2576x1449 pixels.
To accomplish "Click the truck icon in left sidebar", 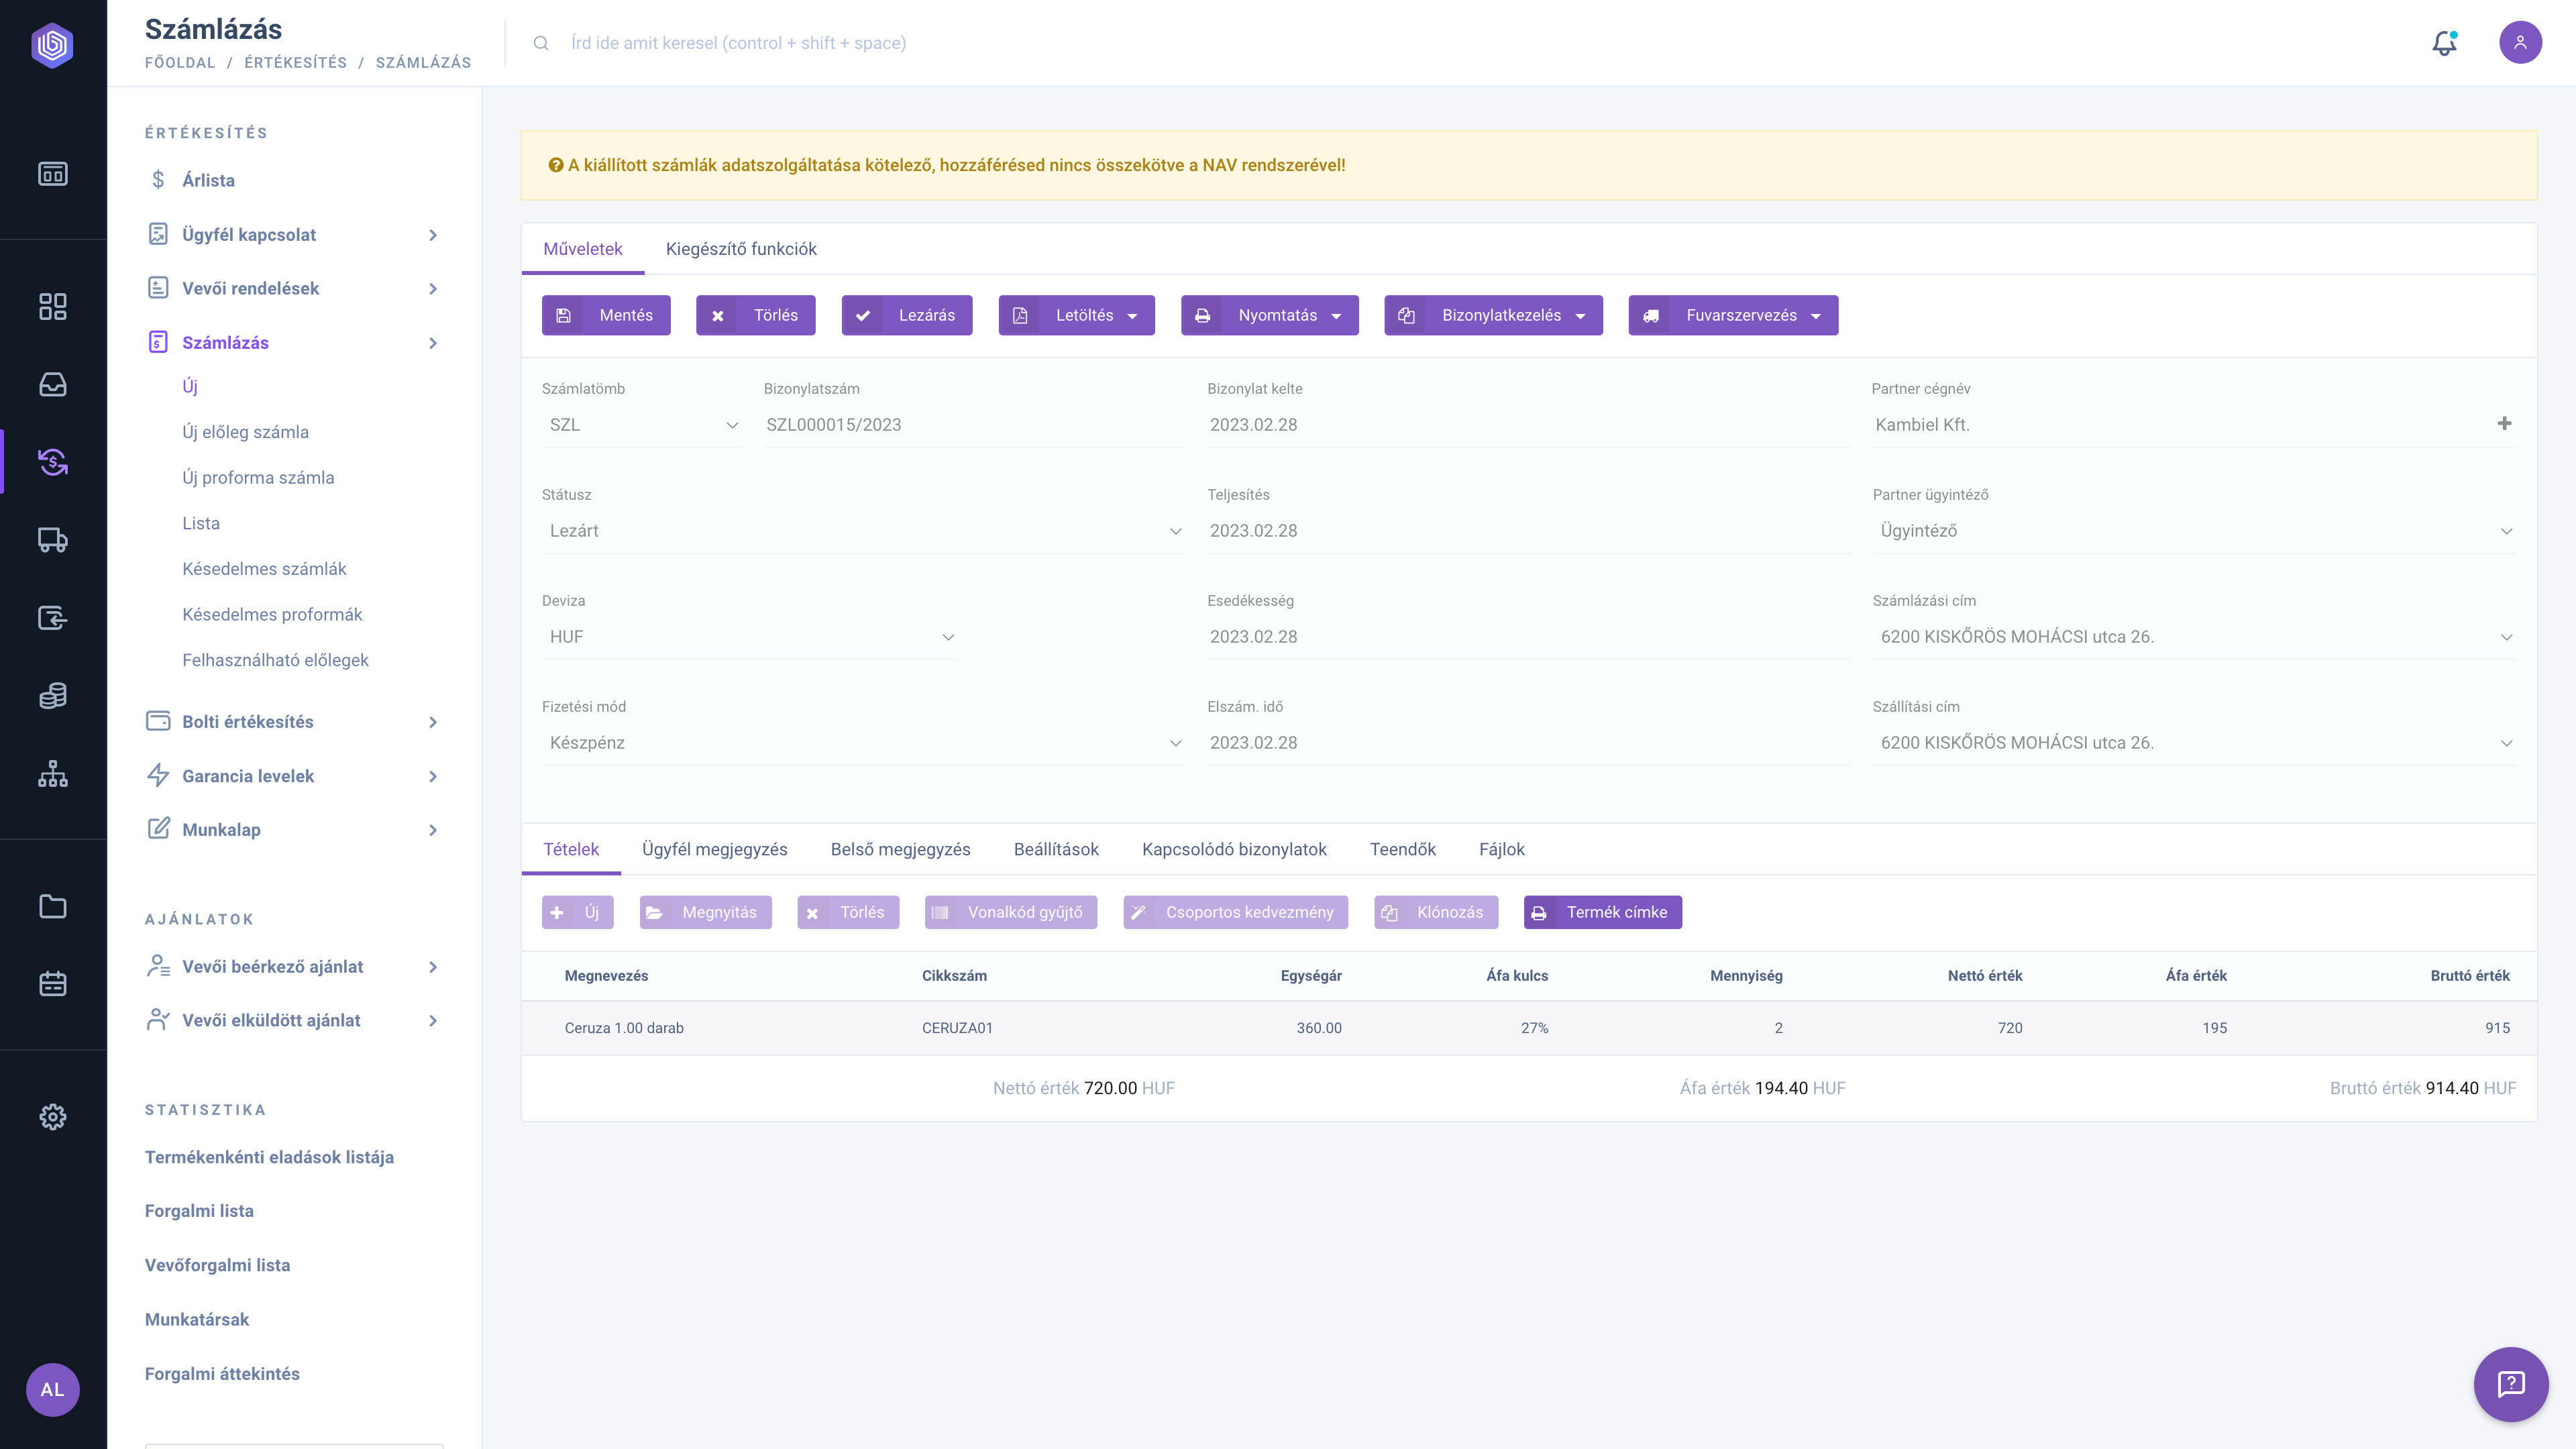I will click(53, 540).
